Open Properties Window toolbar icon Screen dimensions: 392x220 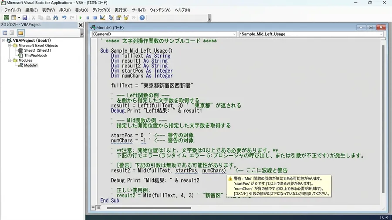[119, 18]
